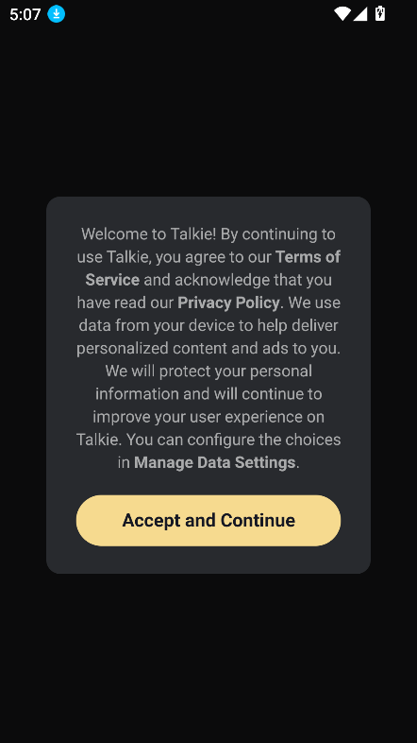Tap the blue download icon in status bar
Image resolution: width=417 pixels, height=743 pixels.
pos(57,14)
